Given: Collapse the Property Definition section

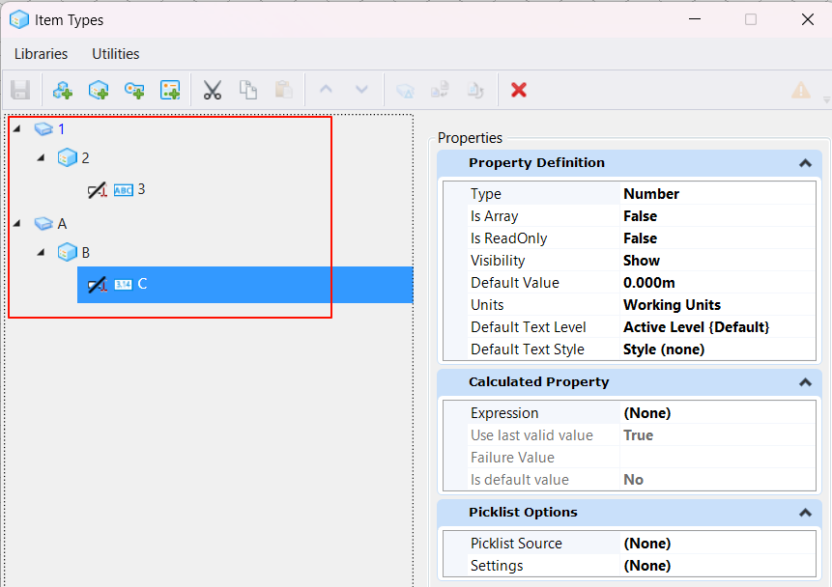Looking at the screenshot, I should click(805, 163).
